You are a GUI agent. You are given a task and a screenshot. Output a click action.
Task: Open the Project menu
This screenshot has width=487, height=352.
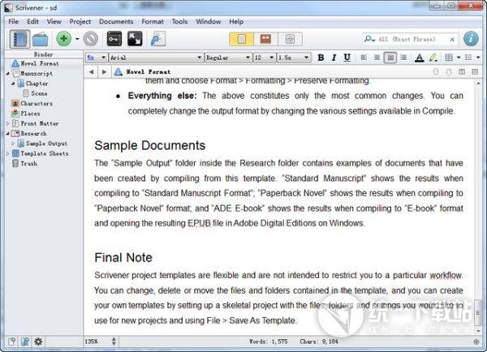coord(80,22)
